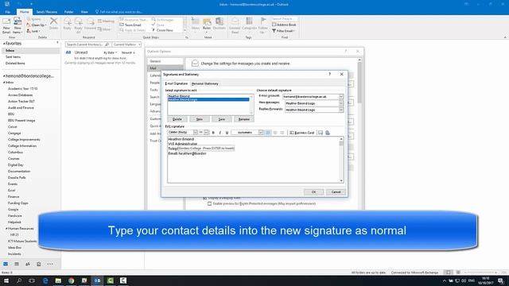This screenshot has width=509, height=286.
Task: Open Microsoft Edge from the taskbar
Action: [45, 280]
